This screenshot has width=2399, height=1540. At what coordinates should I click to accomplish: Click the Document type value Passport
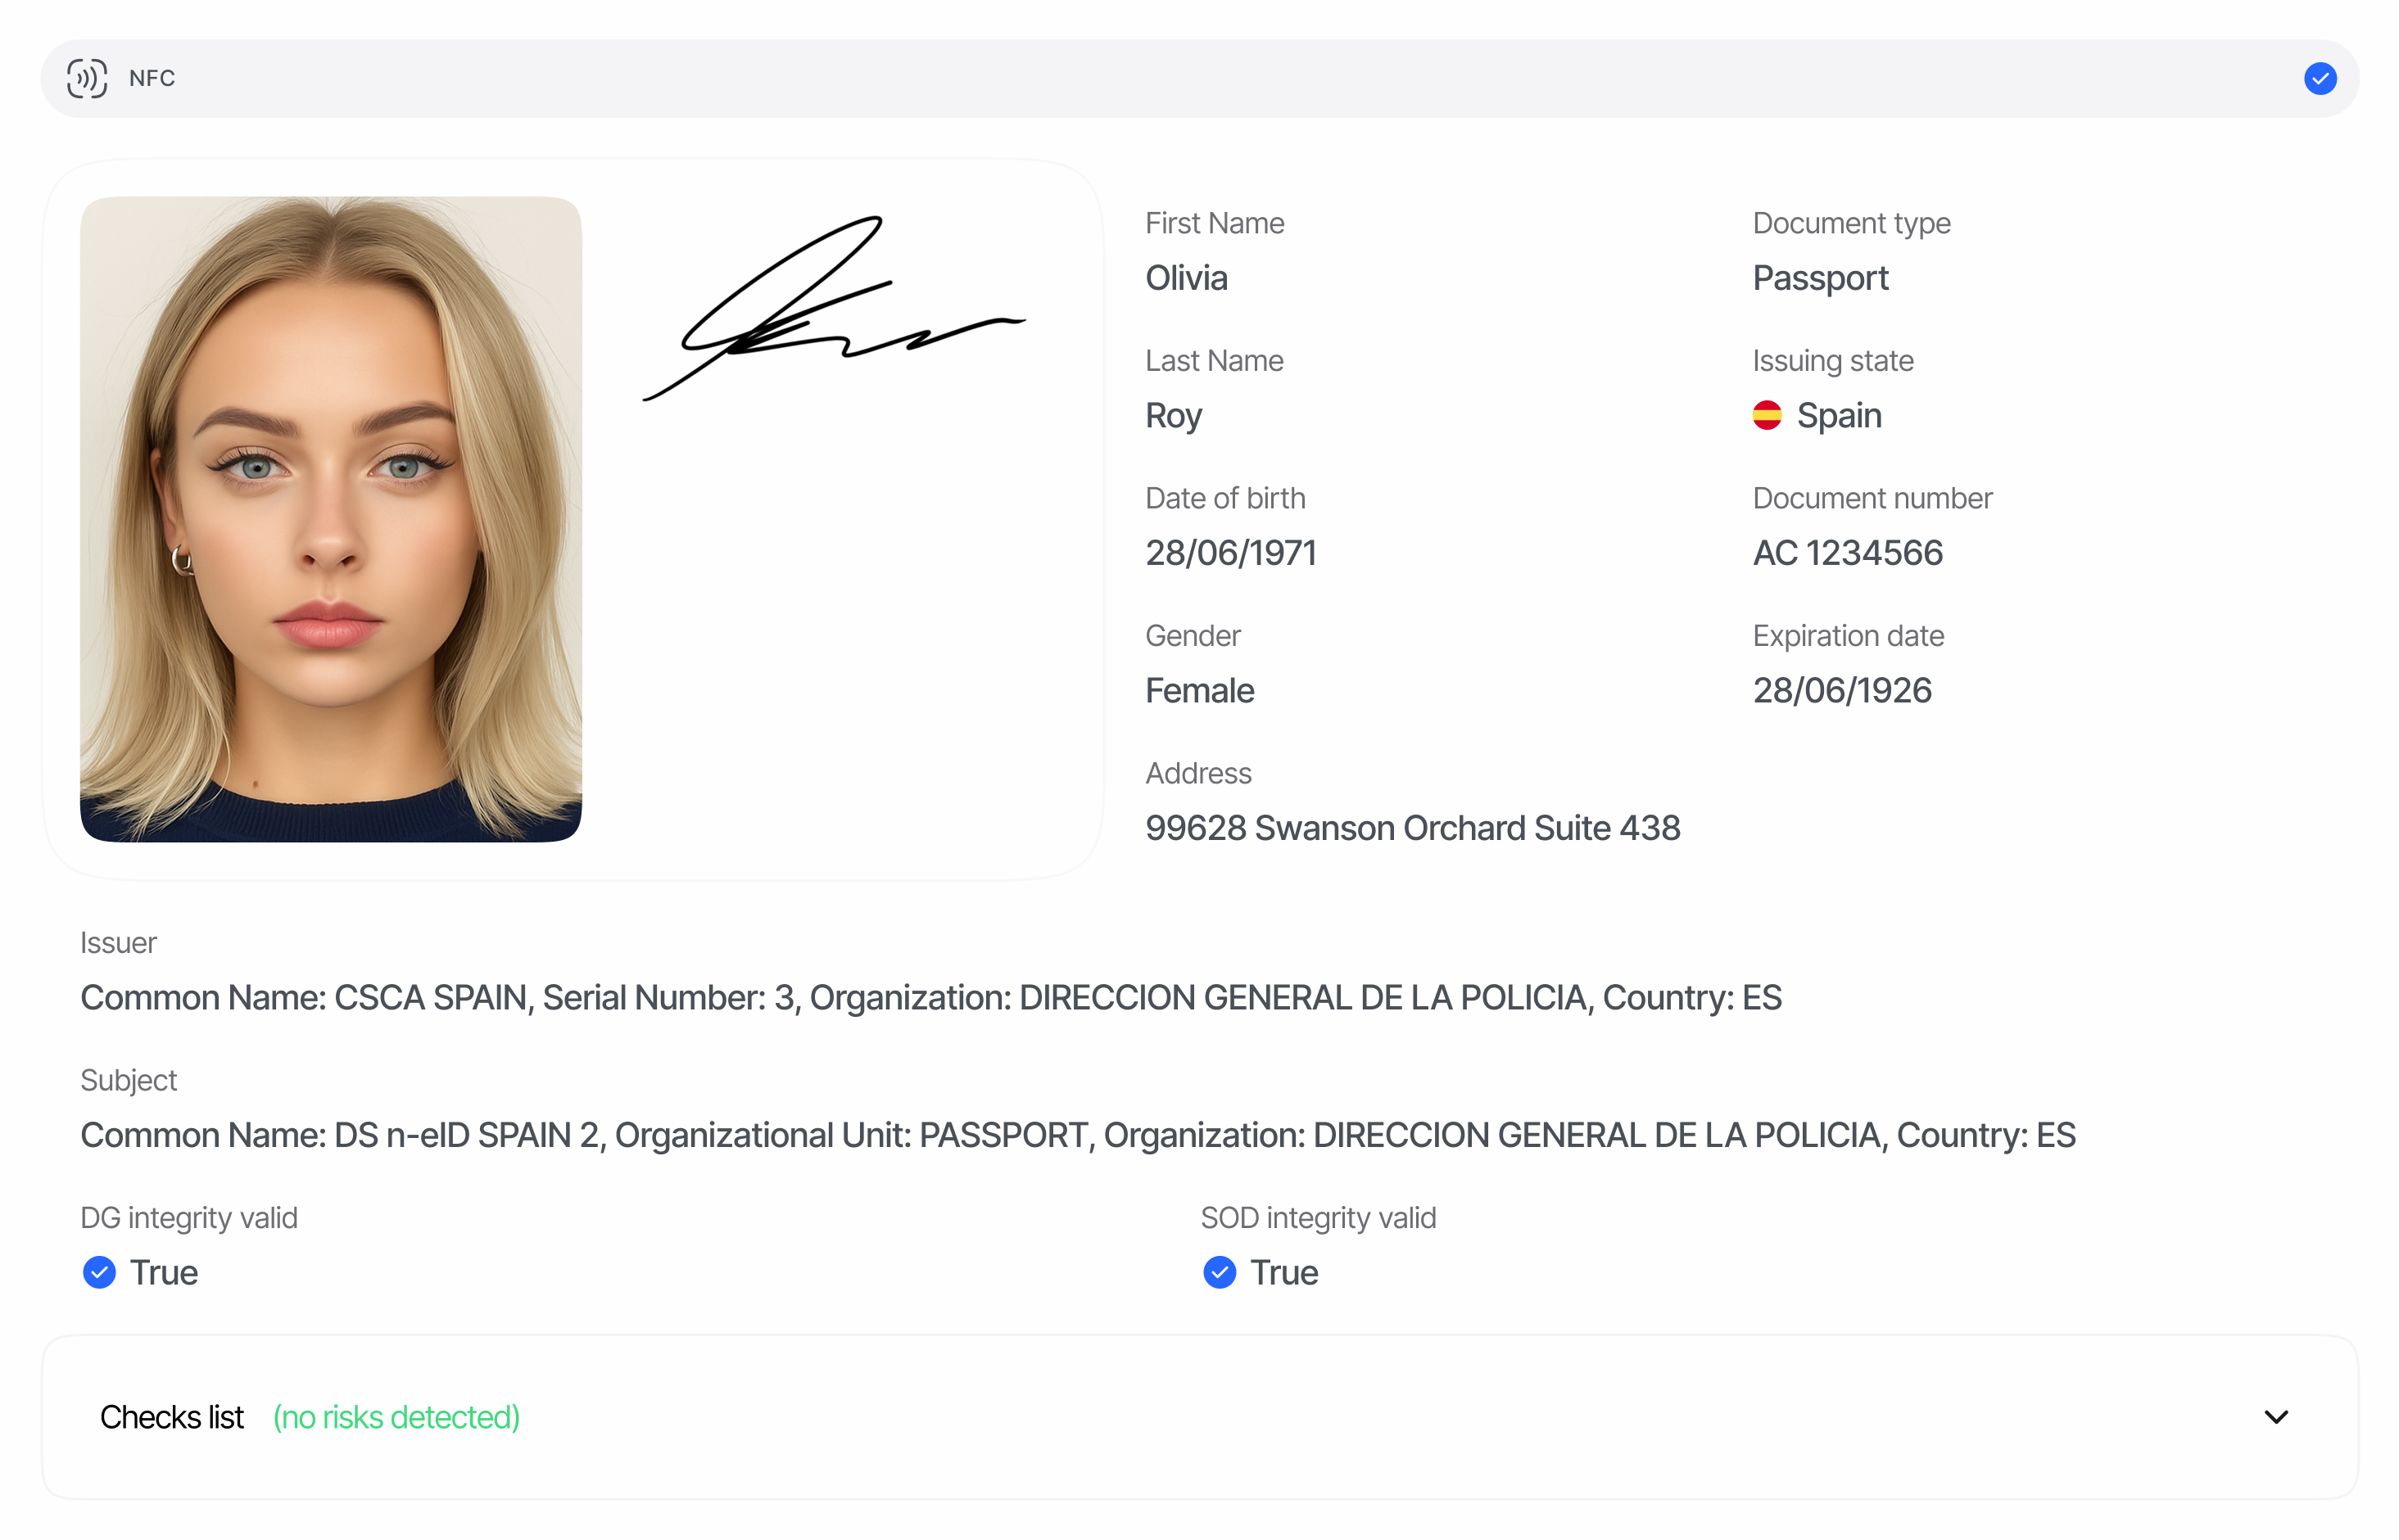point(1819,278)
